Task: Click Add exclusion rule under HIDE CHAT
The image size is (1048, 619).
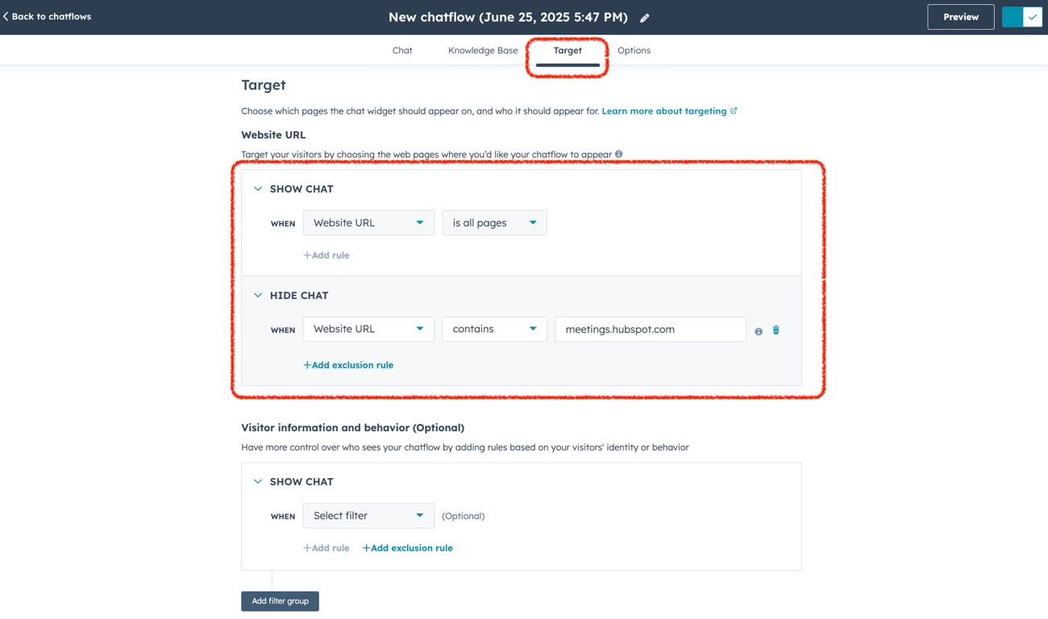Action: pyautogui.click(x=348, y=365)
